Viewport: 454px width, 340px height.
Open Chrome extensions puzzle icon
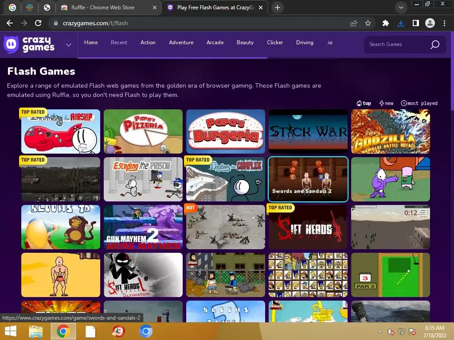click(x=385, y=23)
